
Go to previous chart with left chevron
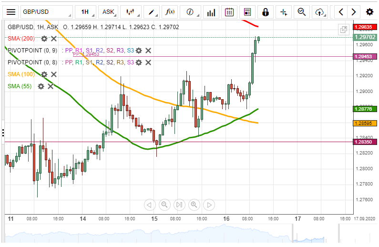341,12
